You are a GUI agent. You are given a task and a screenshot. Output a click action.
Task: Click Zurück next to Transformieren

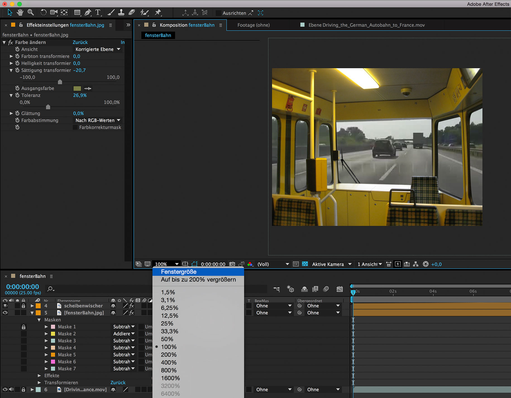tap(118, 383)
